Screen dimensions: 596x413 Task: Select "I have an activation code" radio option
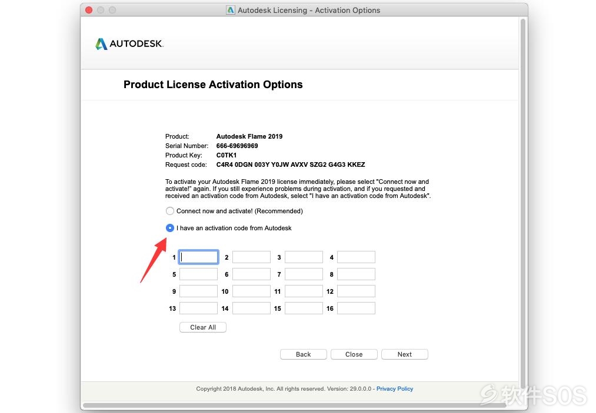pyautogui.click(x=170, y=228)
